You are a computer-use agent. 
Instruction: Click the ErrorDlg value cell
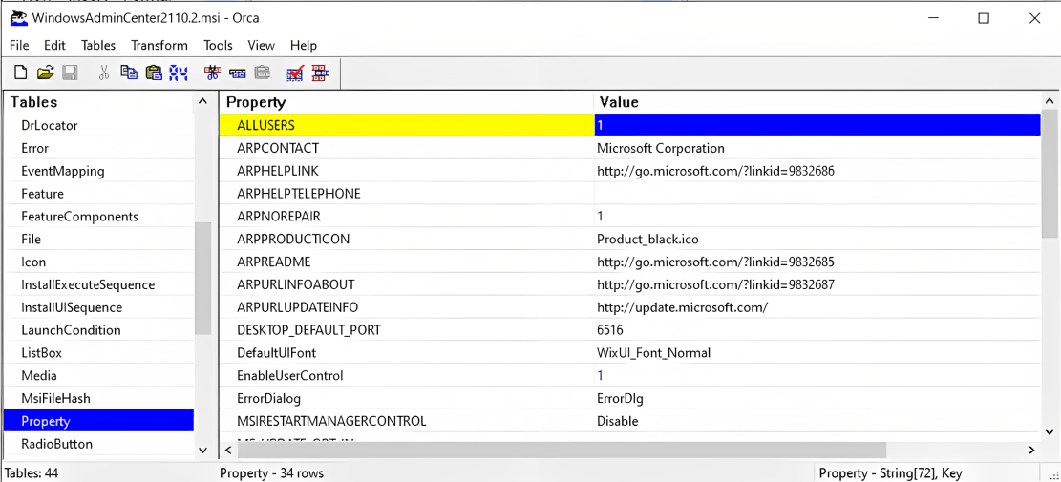817,398
